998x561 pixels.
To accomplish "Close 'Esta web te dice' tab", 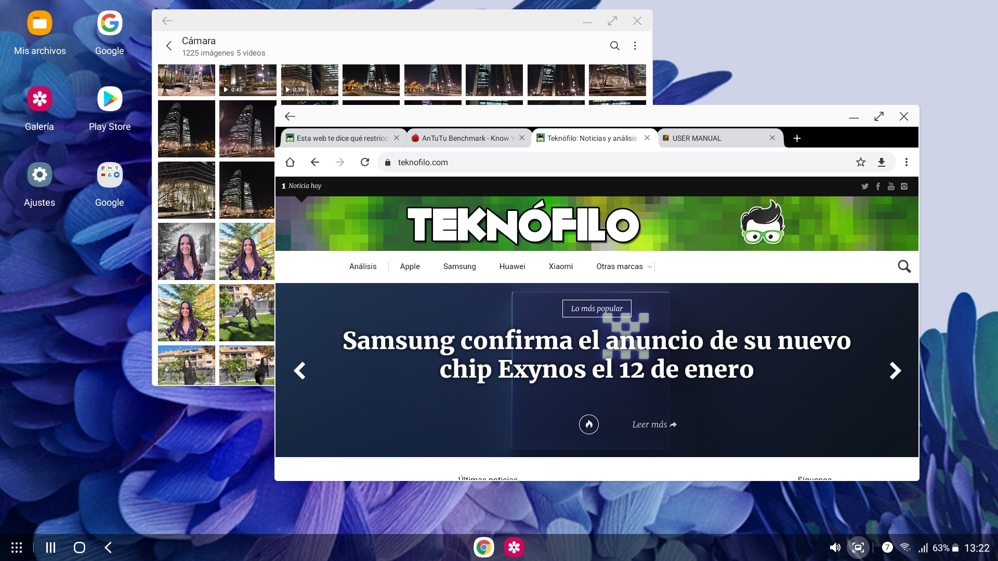I will click(x=397, y=138).
